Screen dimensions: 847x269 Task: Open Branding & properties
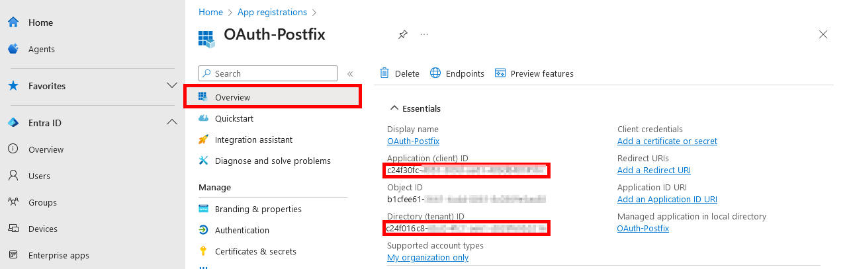point(258,209)
